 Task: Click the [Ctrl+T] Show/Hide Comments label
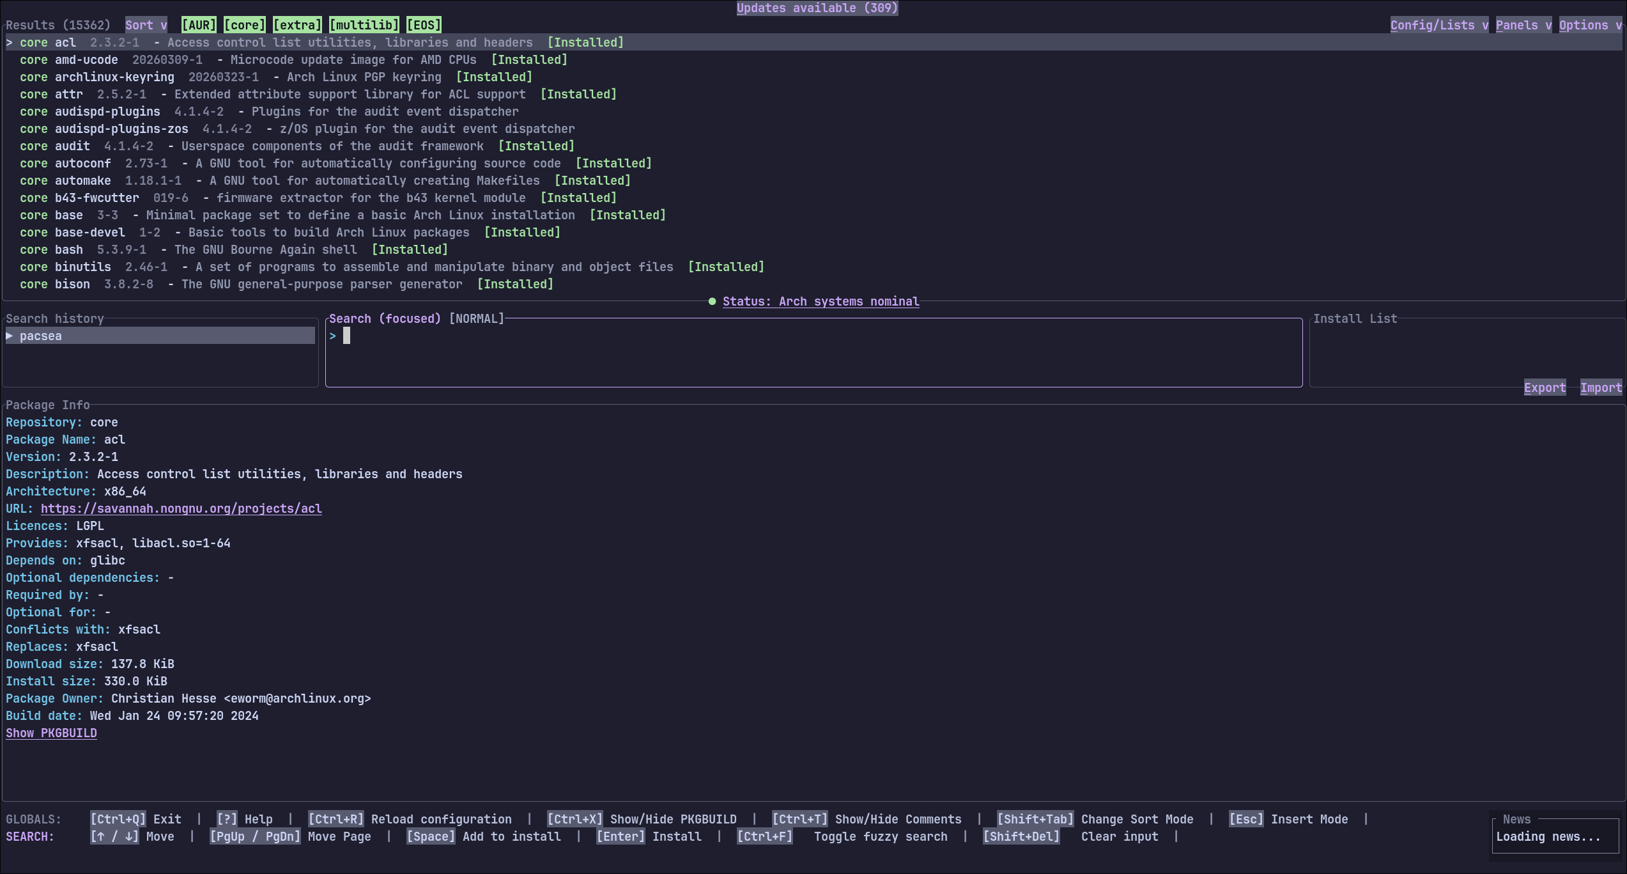867,819
